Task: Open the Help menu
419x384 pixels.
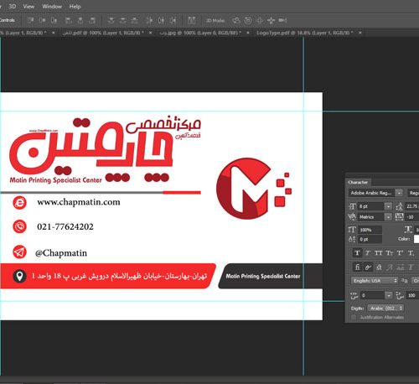Action: (x=75, y=6)
